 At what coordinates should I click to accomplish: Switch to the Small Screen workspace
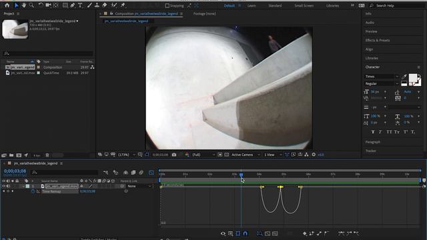point(304,6)
